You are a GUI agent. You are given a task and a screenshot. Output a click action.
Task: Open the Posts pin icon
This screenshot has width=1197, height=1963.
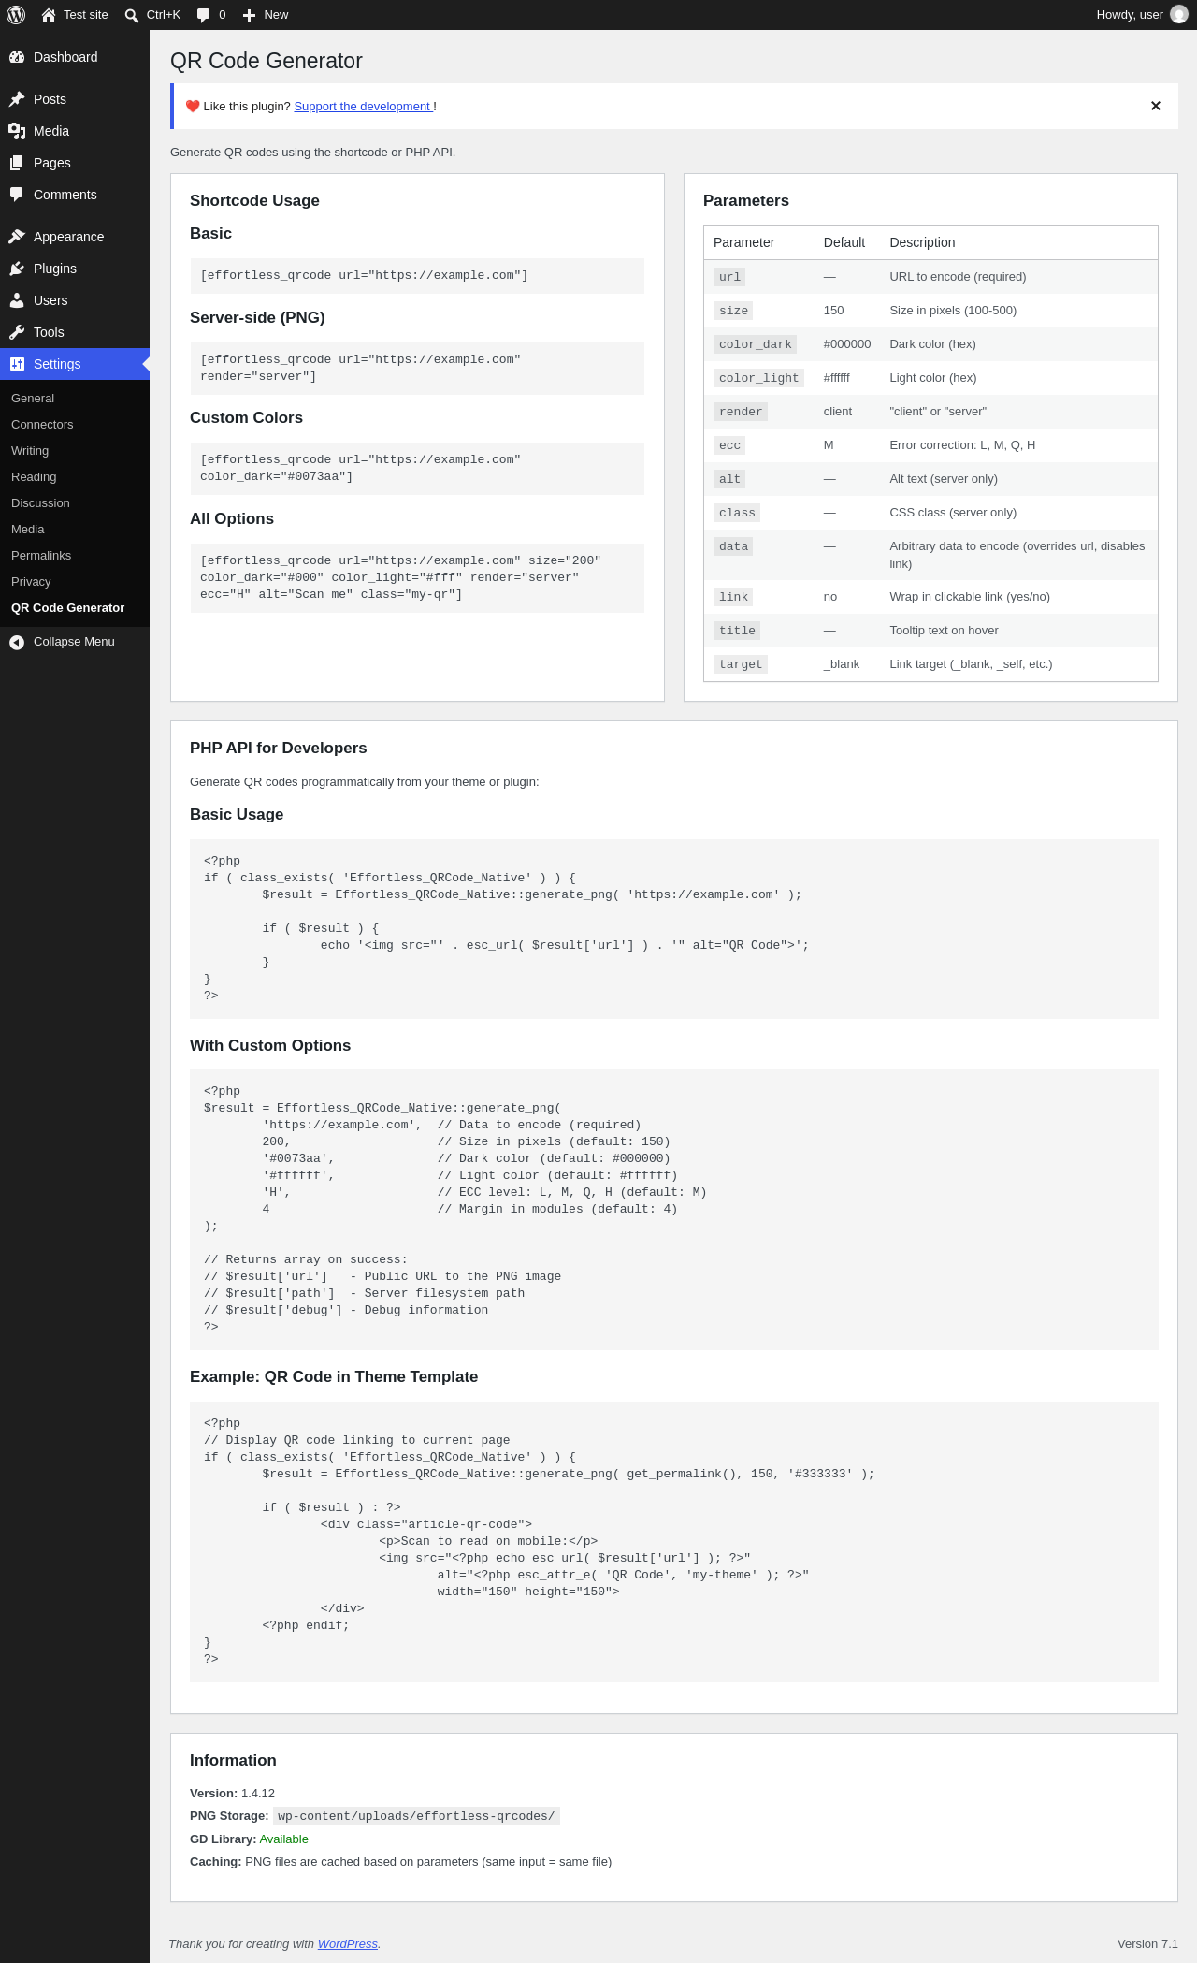17,99
